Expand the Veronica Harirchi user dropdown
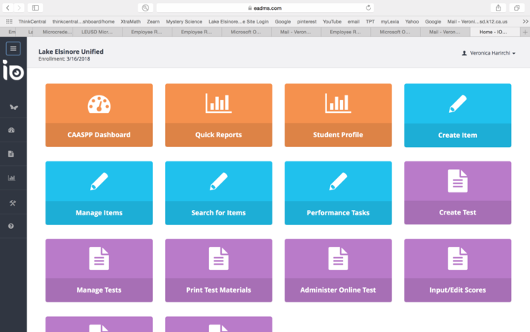Viewport: 530px width, 332px height. coord(488,54)
